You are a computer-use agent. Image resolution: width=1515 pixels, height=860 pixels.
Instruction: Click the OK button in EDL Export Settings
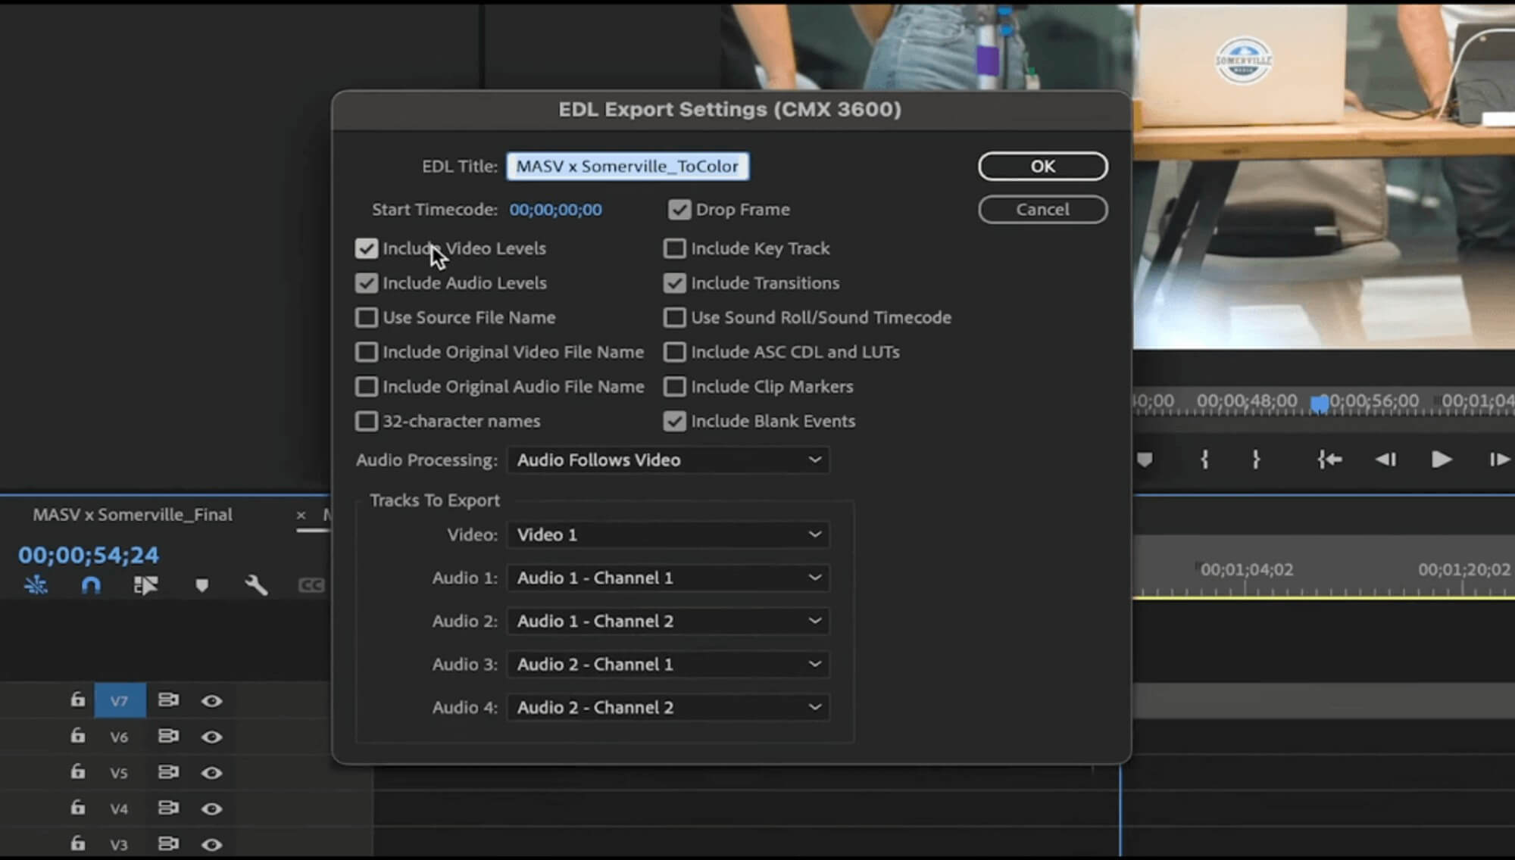pyautogui.click(x=1042, y=167)
